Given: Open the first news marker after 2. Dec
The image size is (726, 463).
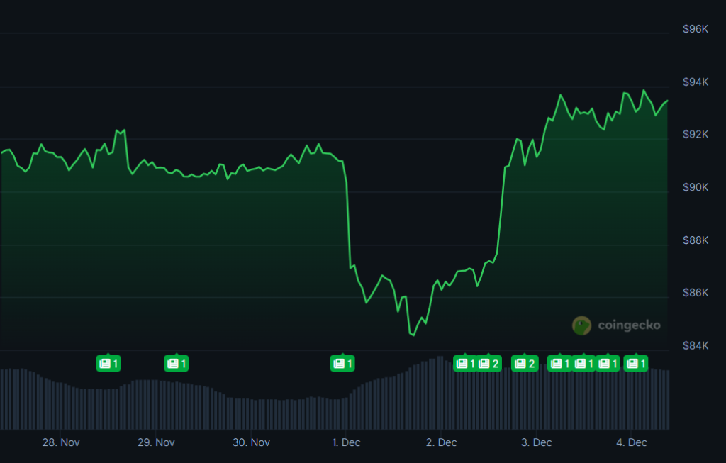Looking at the screenshot, I should coord(465,364).
